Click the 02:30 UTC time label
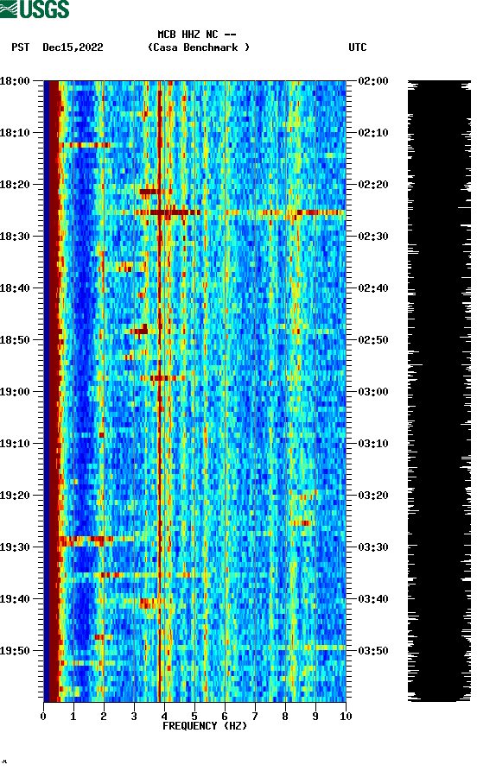 373,236
